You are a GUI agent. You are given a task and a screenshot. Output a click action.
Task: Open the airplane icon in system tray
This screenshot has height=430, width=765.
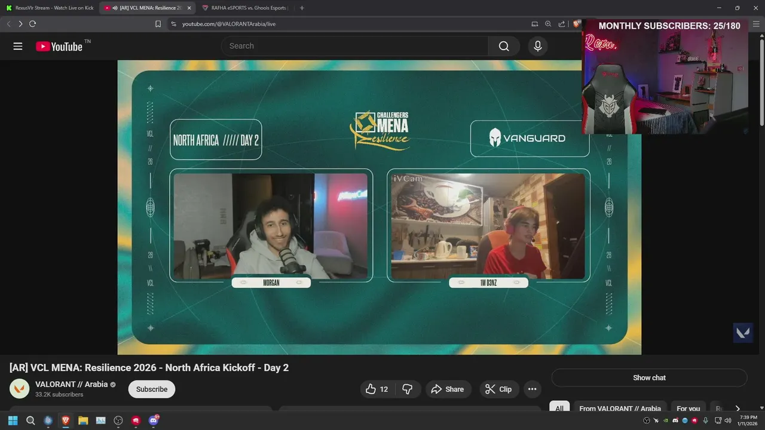pos(656,420)
